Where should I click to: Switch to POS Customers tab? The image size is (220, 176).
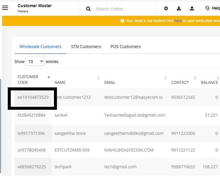126,47
